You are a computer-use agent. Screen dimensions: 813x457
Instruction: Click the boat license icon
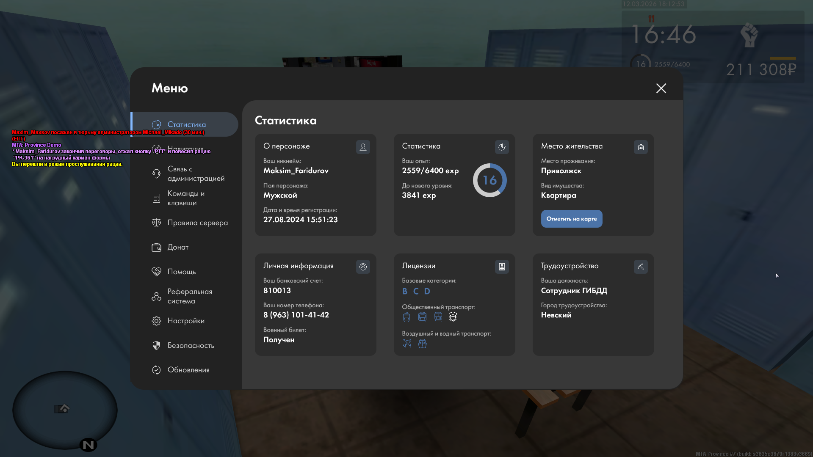pos(422,344)
